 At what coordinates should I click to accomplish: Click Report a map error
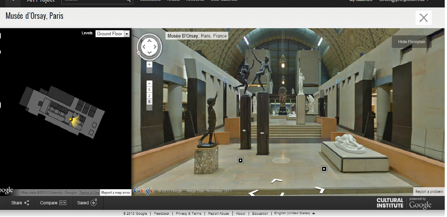[116, 192]
